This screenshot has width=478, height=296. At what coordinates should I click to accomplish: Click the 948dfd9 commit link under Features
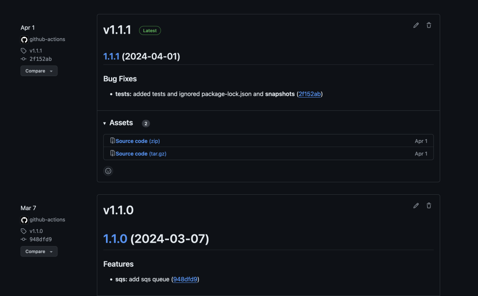tap(185, 279)
